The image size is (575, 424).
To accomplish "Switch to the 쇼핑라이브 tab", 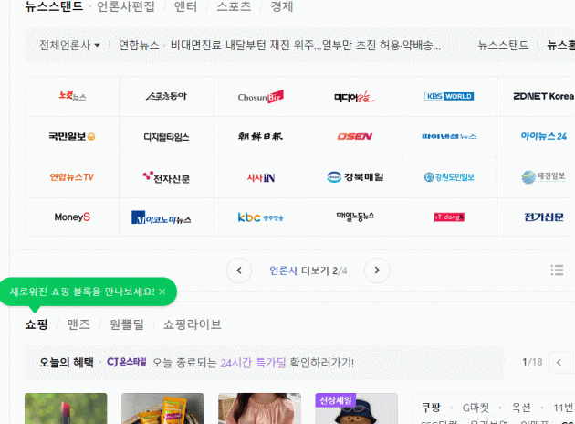I will 193,324.
